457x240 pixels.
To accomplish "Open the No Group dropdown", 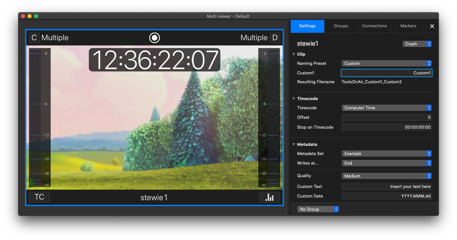I will coord(318,209).
